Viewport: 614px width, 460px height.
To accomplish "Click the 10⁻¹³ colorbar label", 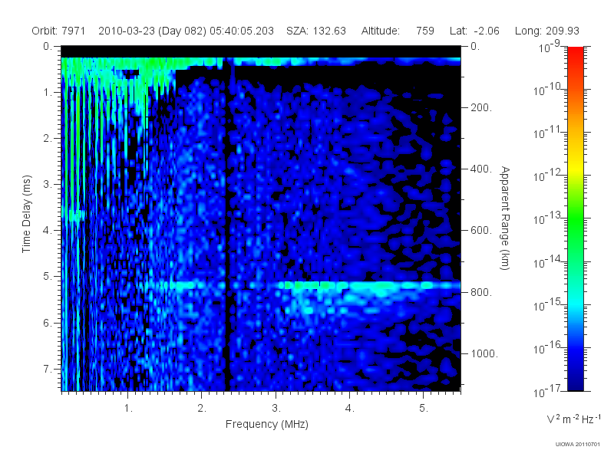I will [x=548, y=219].
